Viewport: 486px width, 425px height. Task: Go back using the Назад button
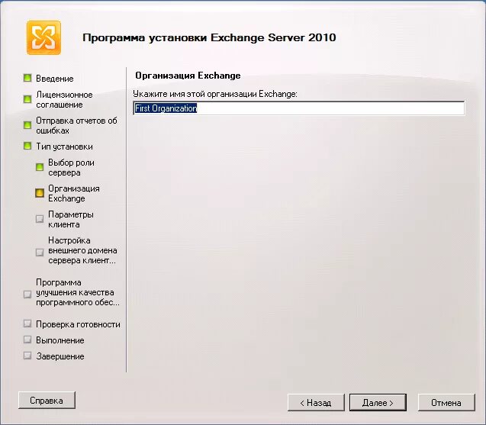point(316,402)
